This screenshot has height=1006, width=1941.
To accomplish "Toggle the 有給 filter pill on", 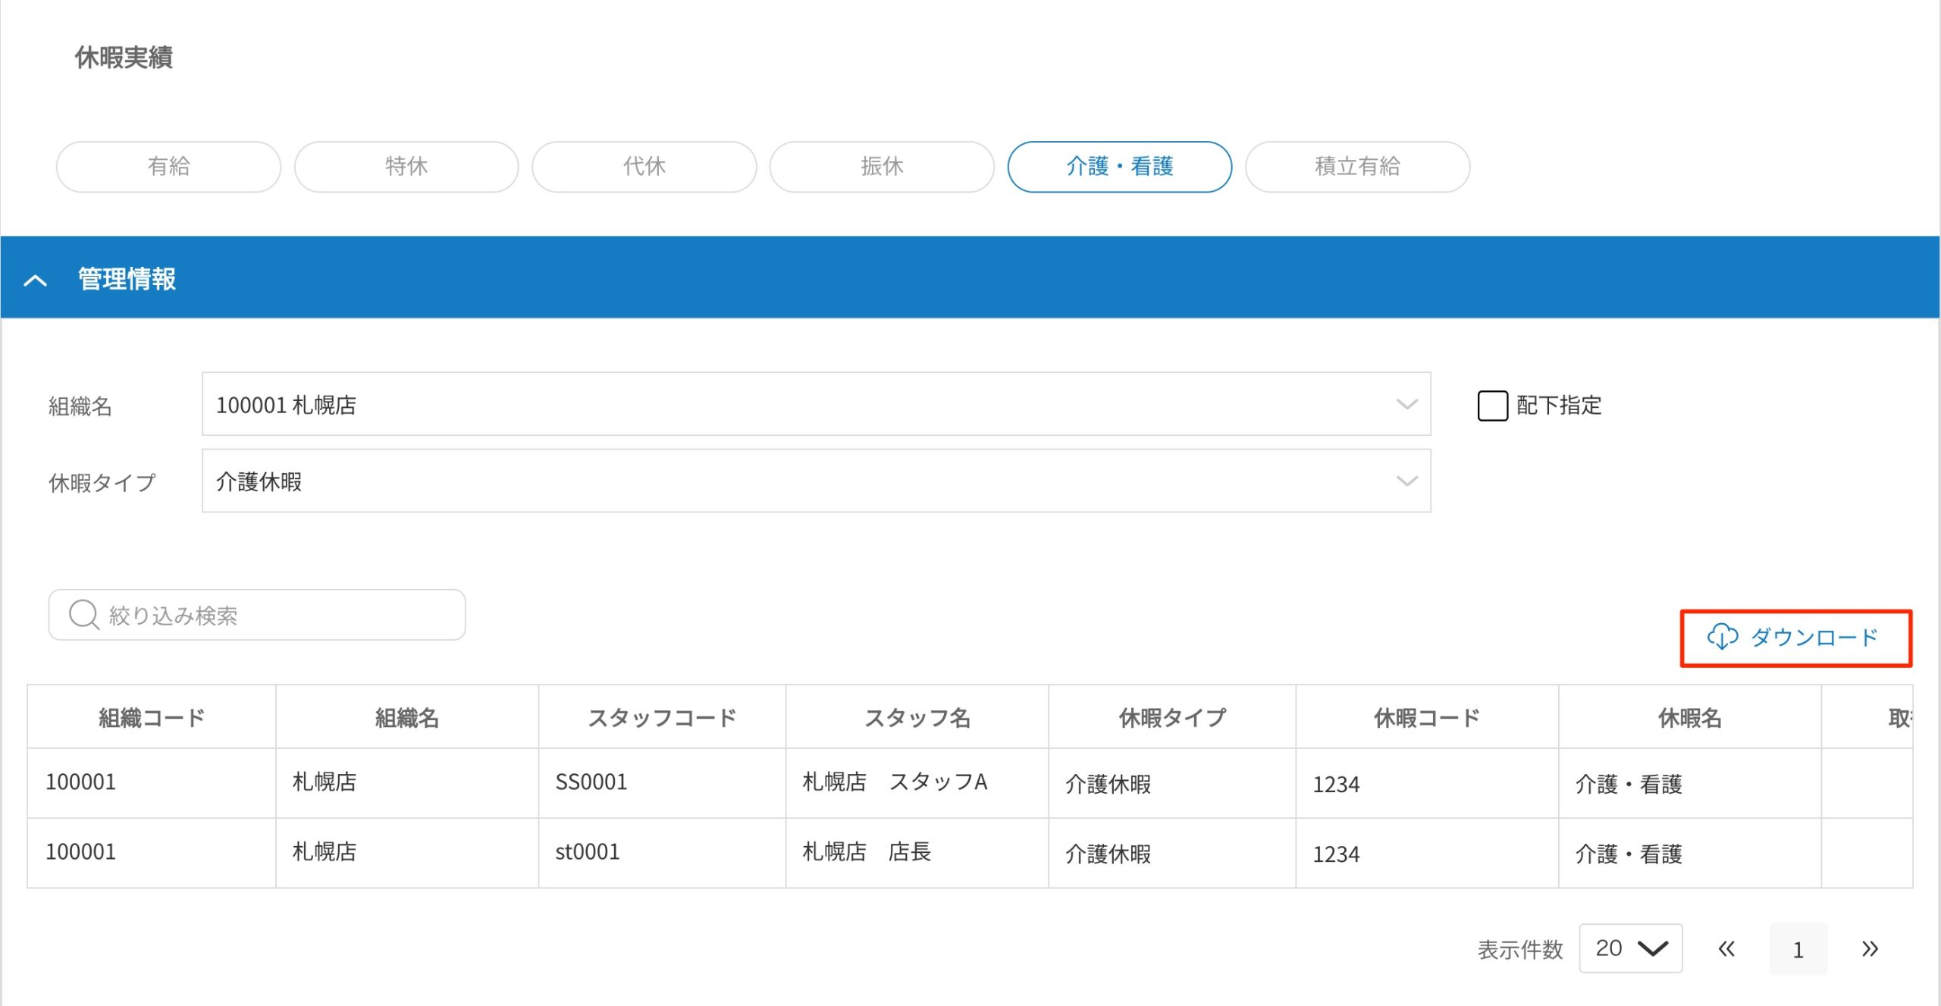I will [168, 167].
